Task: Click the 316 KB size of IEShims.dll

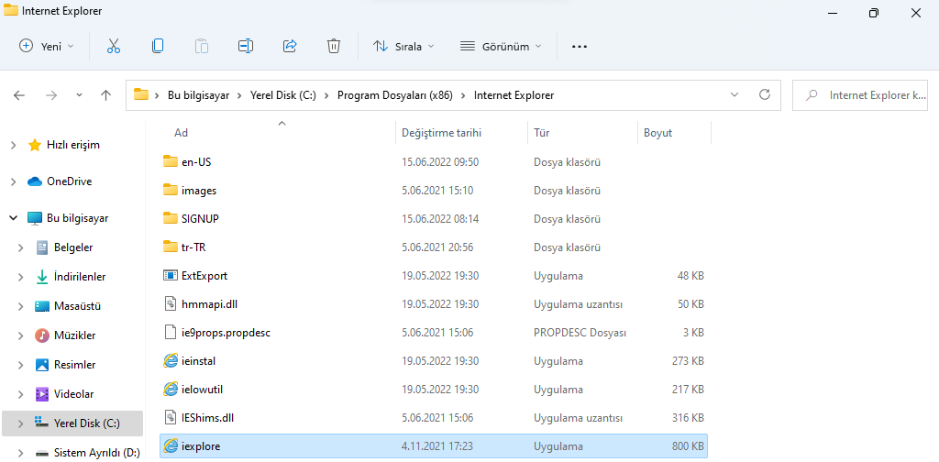Action: (x=688, y=418)
